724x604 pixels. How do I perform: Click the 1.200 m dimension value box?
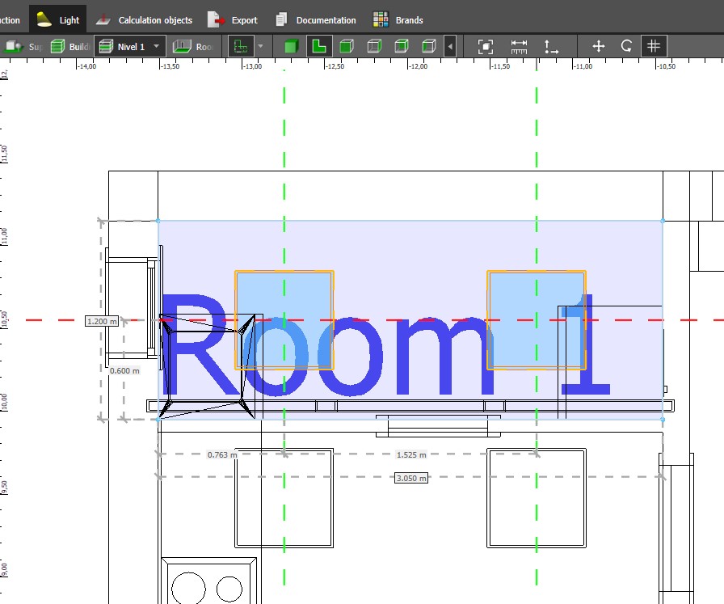click(102, 321)
